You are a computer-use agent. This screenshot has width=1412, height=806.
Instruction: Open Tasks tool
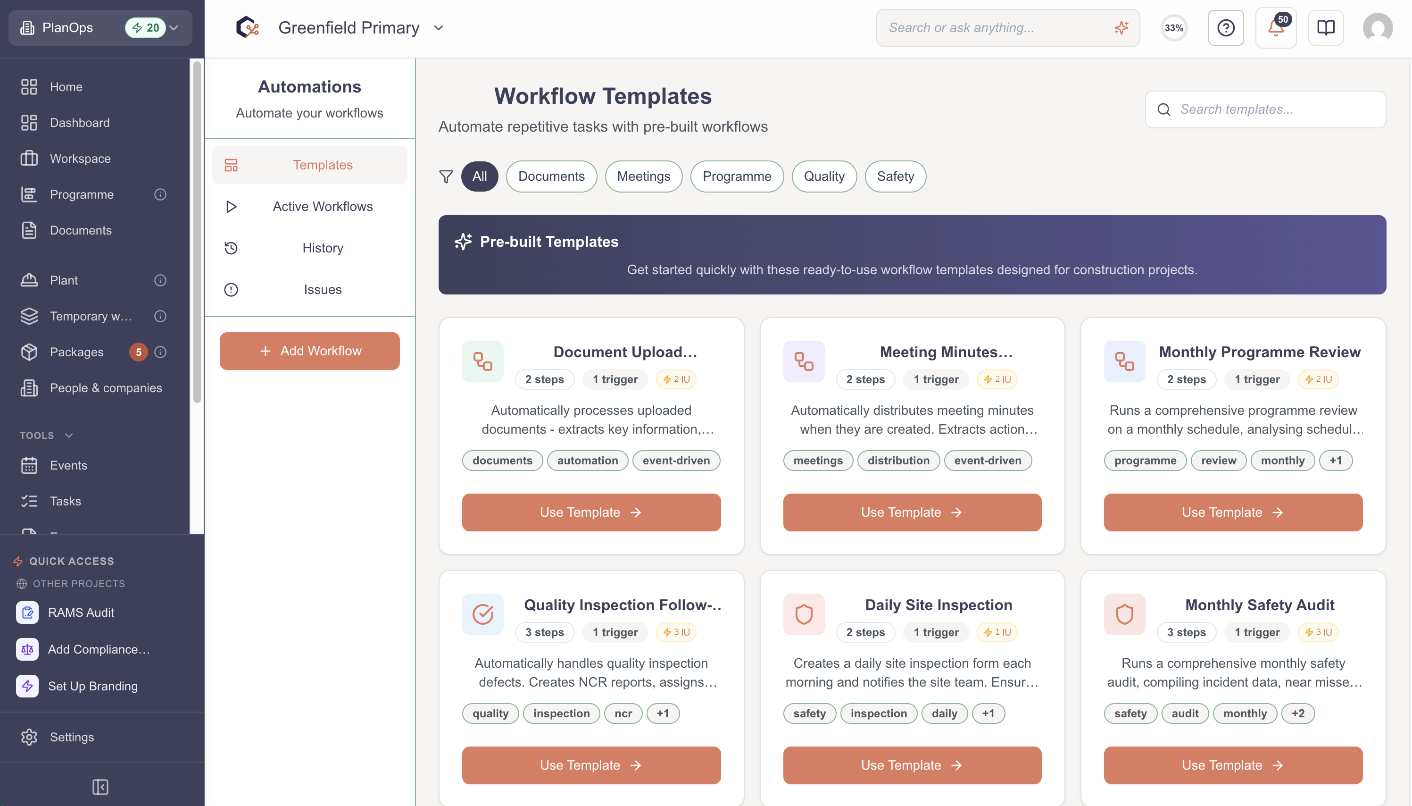pyautogui.click(x=94, y=502)
